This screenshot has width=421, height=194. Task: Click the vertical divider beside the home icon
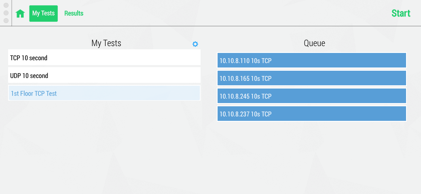12,13
